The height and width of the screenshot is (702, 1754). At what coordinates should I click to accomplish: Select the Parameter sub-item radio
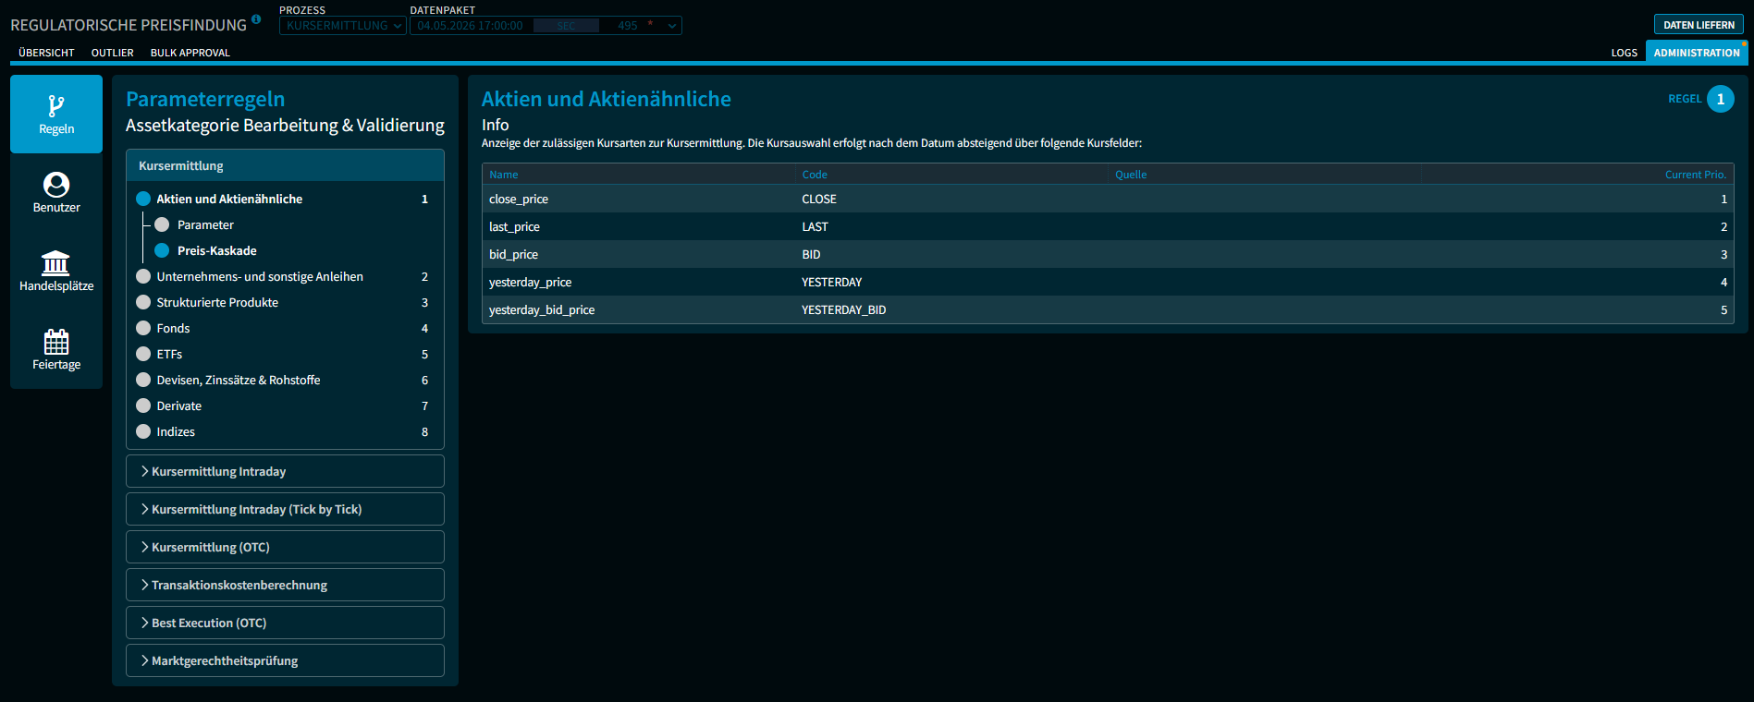(162, 224)
